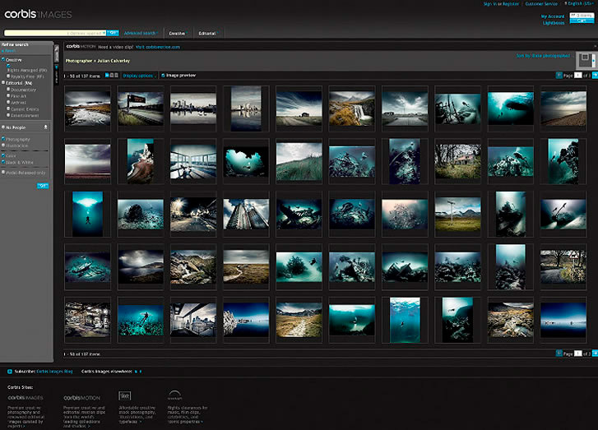Enable the No People checkbox
Image resolution: width=598 pixels, height=430 pixels.
(x=3, y=127)
